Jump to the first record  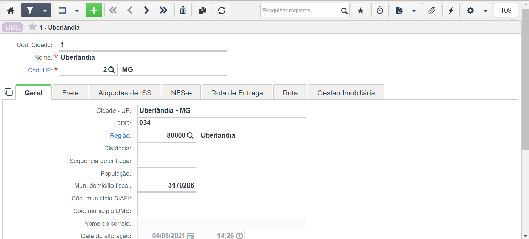pyautogui.click(x=113, y=11)
